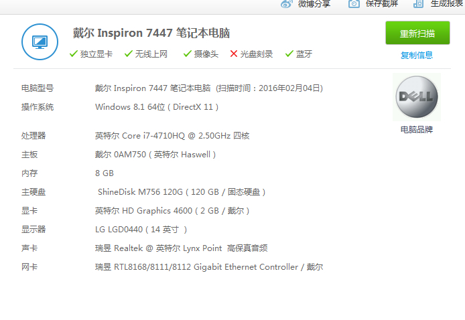The height and width of the screenshot is (320, 465).
Task: Click the 显卡 label
Action: (29, 211)
